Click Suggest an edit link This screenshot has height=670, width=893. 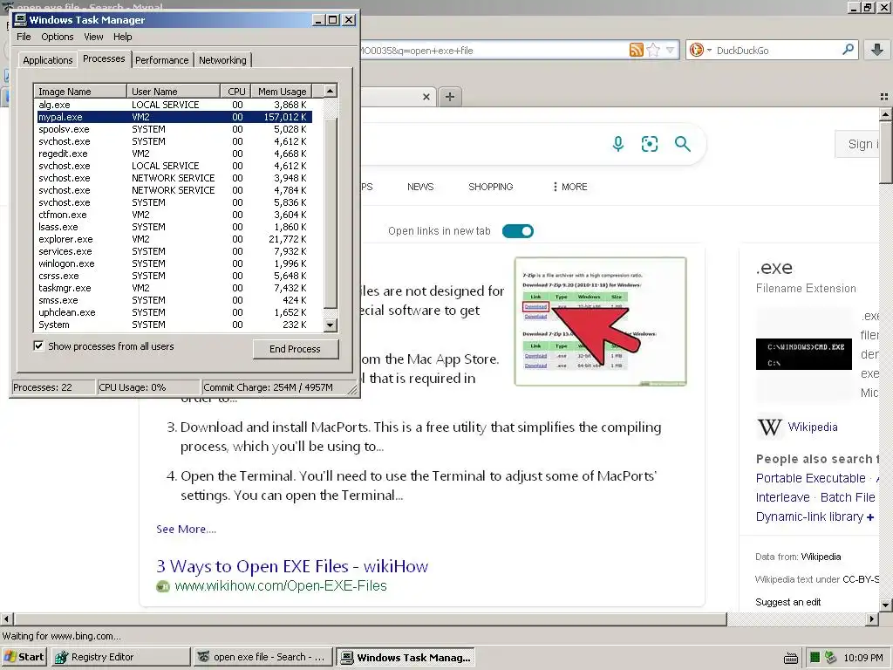[787, 602]
